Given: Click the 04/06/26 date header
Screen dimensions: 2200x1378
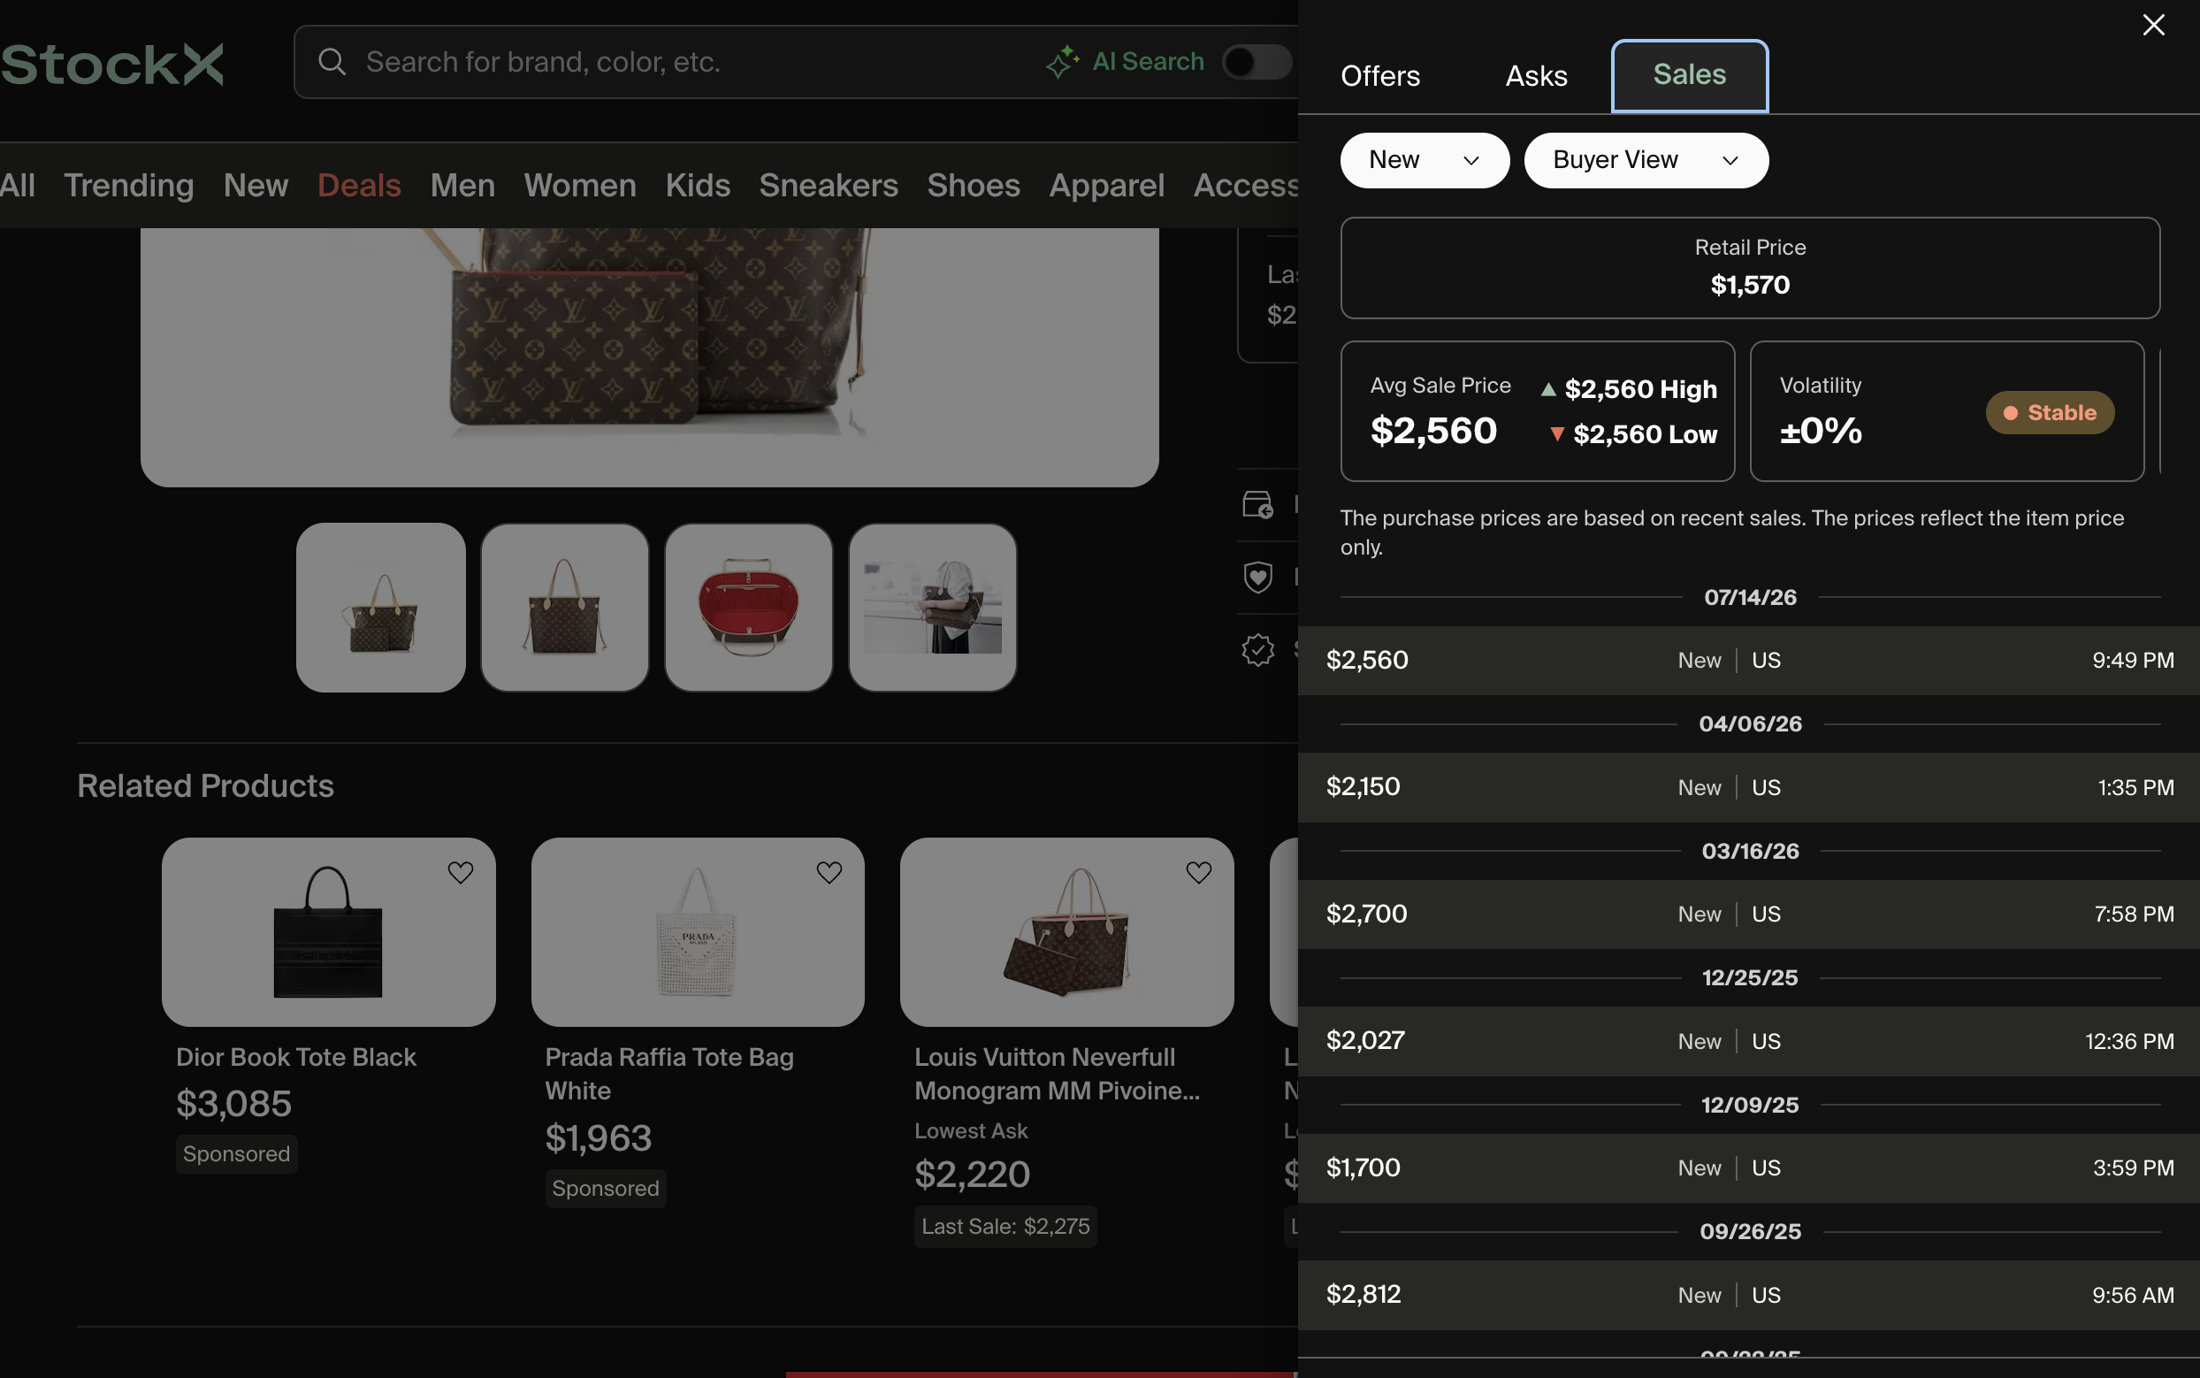Looking at the screenshot, I should pos(1750,723).
